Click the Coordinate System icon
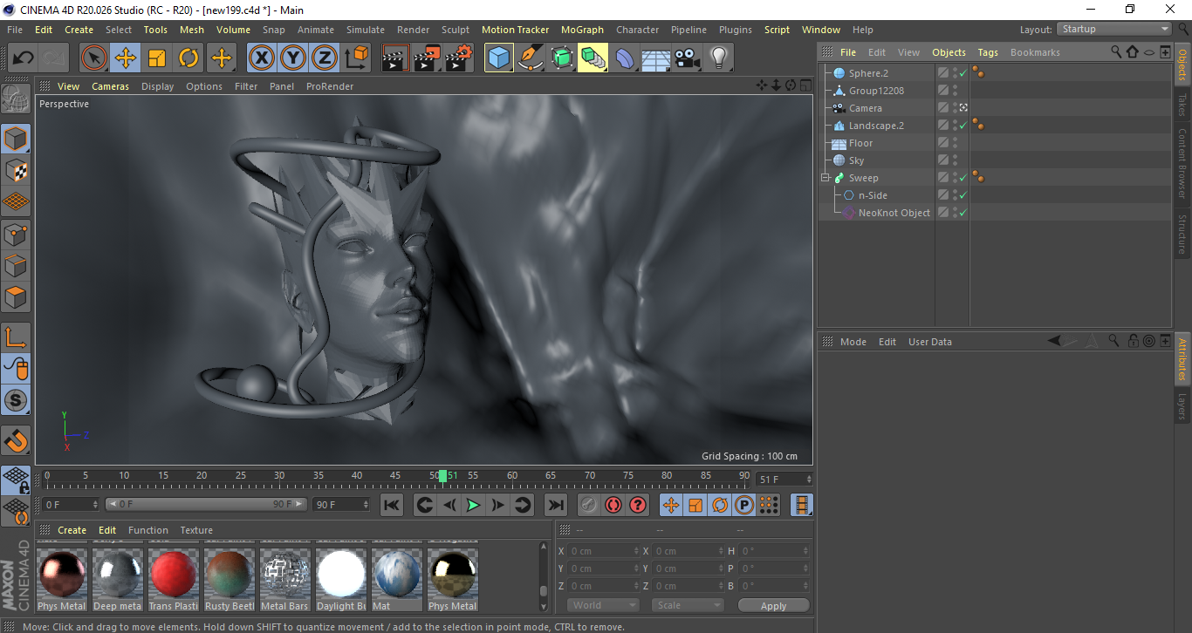Viewport: 1192px width, 633px height. [356, 58]
